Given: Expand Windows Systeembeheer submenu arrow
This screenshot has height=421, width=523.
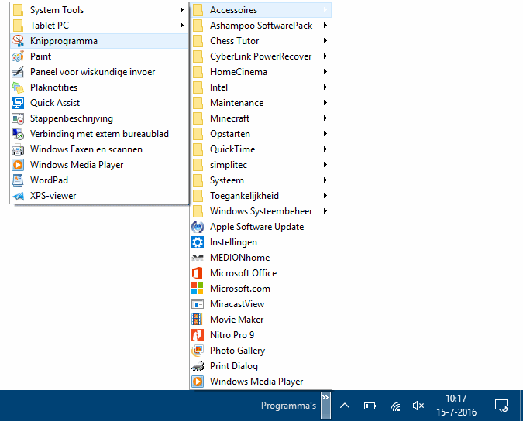Looking at the screenshot, I should [325, 211].
